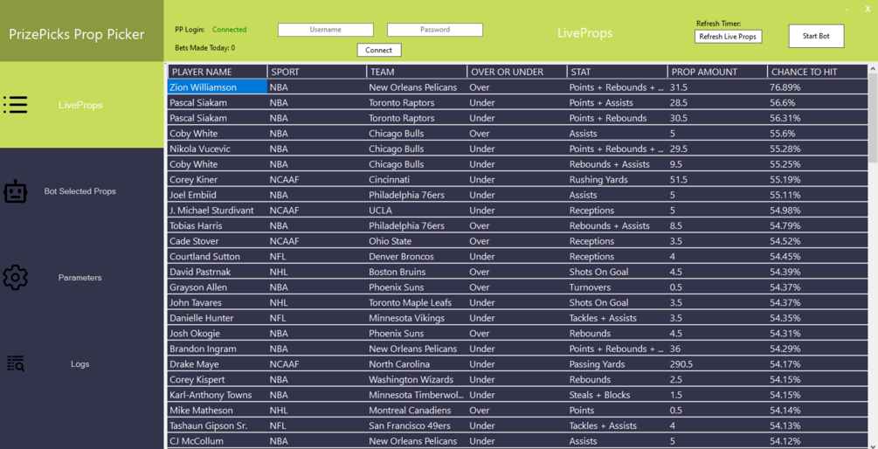Screen dimensions: 878x449
Task: Click Mike Matheson name cell
Action: [x=218, y=411]
